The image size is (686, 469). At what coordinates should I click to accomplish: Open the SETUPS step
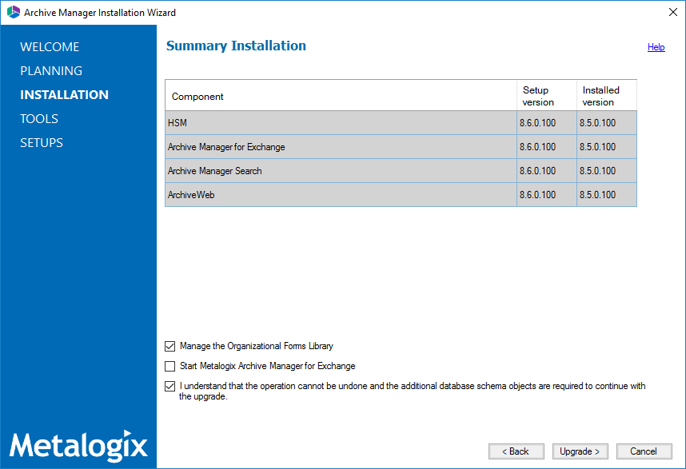[x=42, y=143]
